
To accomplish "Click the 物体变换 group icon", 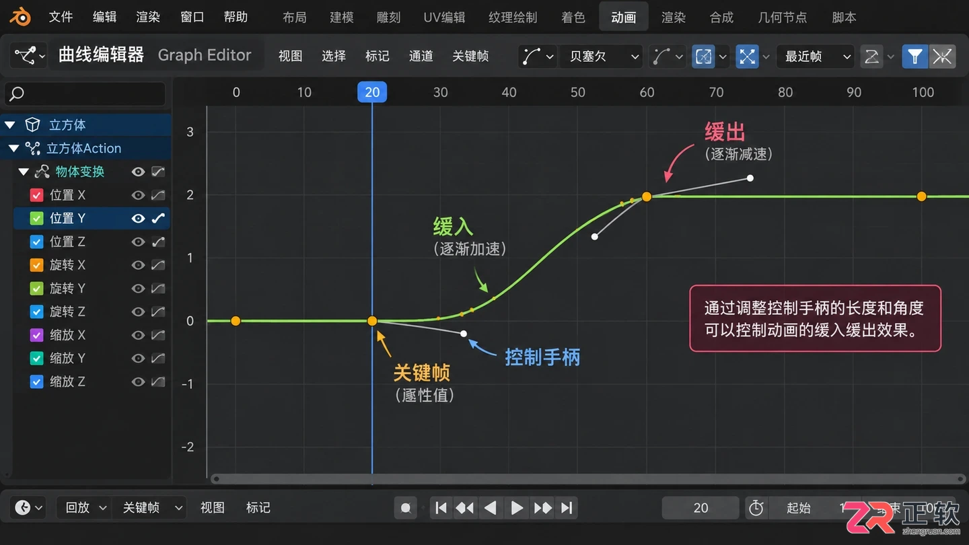I will (42, 172).
